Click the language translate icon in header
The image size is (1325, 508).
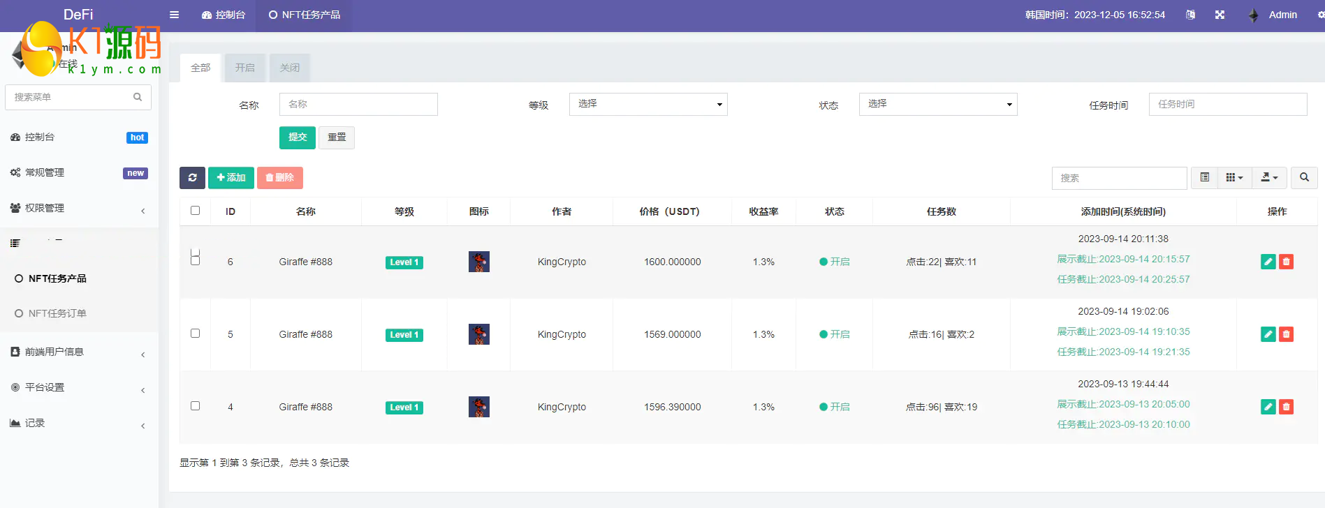[1190, 15]
